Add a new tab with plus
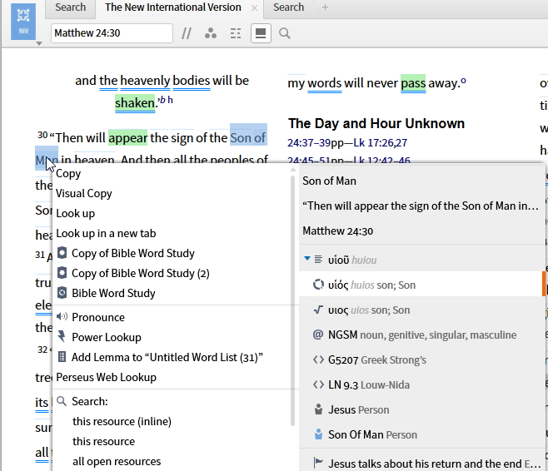Image resolution: width=548 pixels, height=471 pixels. tap(325, 7)
